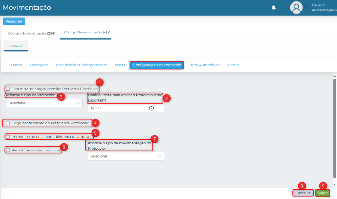Check 'Exigir confirmação do Prazo após Protocolar'
This screenshot has width=337, height=199.
click(x=8, y=123)
